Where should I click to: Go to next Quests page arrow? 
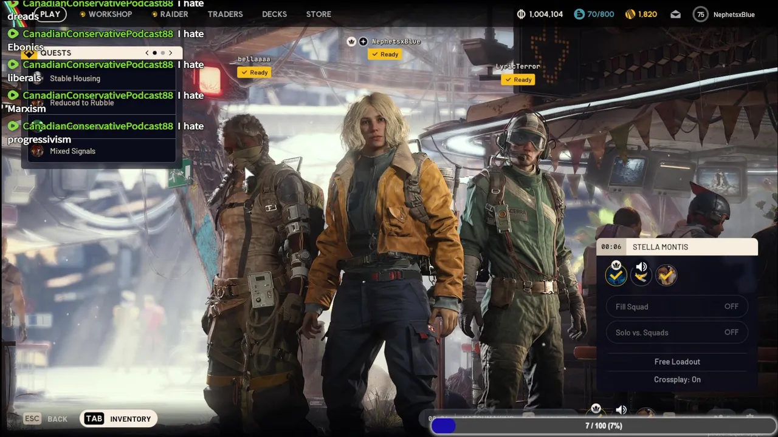pos(170,53)
